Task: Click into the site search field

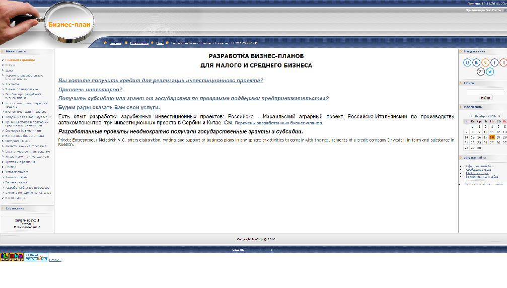Action: click(x=485, y=92)
